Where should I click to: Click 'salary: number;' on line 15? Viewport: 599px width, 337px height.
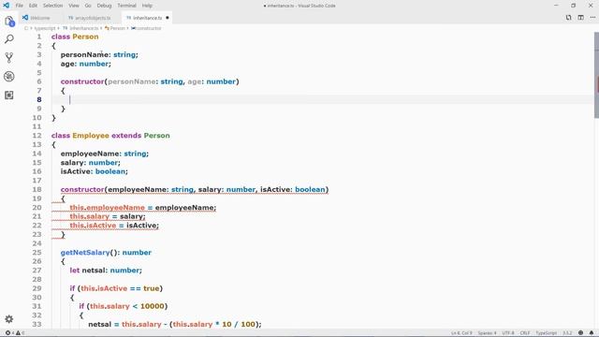pos(90,163)
